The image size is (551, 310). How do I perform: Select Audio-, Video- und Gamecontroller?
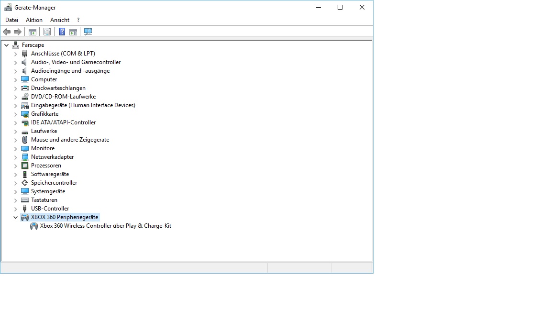click(76, 62)
